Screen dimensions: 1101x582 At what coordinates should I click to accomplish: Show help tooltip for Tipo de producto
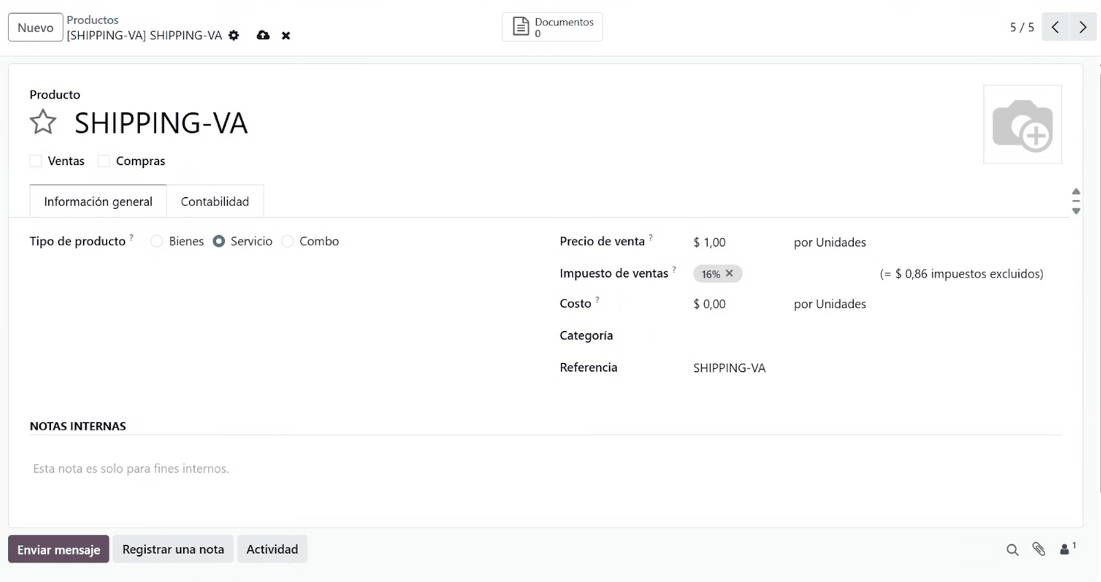coord(131,238)
